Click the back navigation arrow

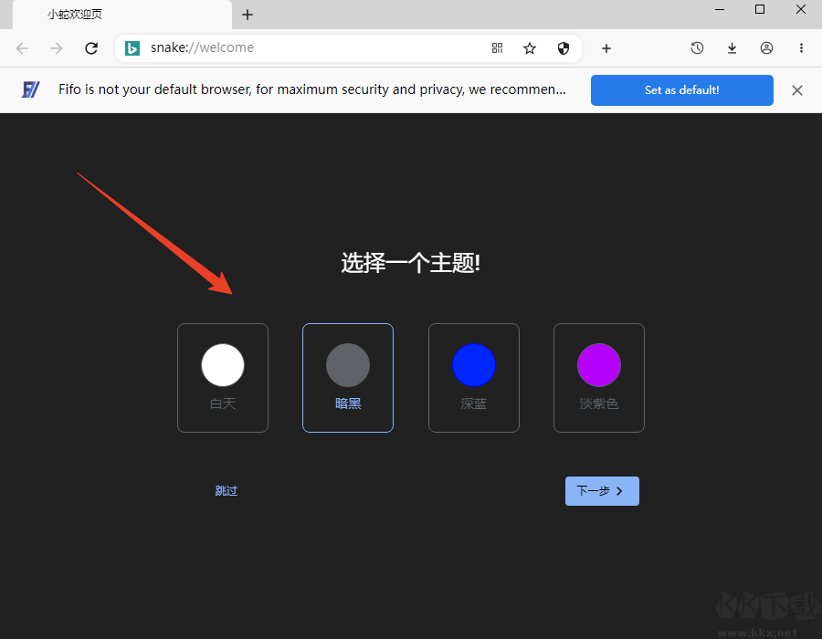coord(22,47)
